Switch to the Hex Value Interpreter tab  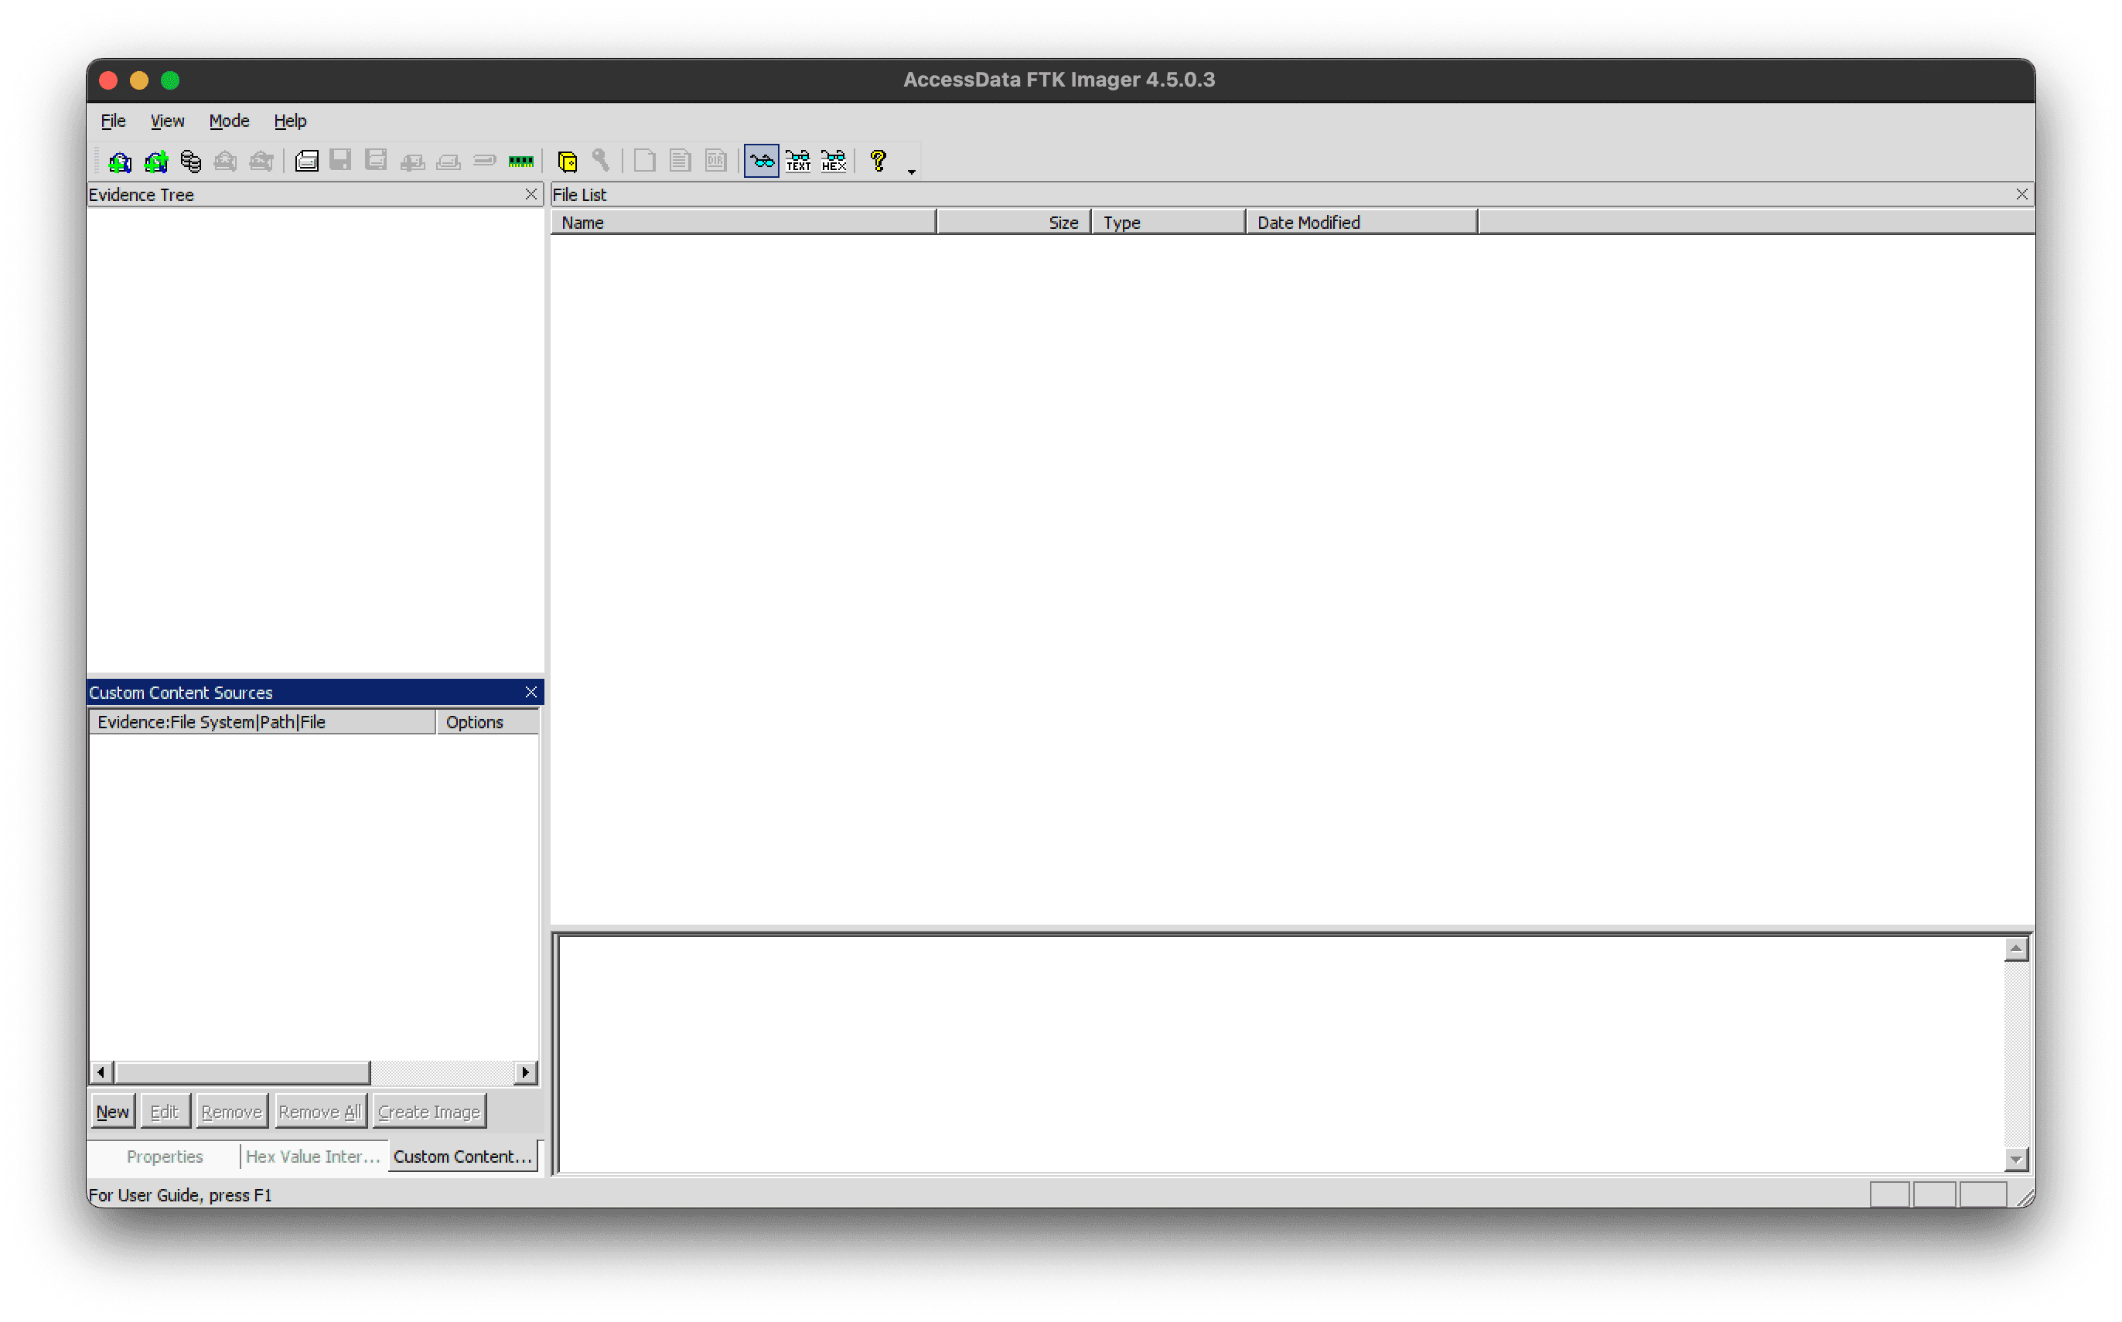tap(314, 1157)
